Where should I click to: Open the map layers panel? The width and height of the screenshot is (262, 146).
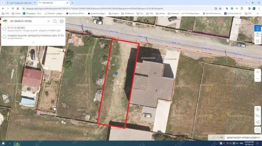pyautogui.click(x=62, y=21)
